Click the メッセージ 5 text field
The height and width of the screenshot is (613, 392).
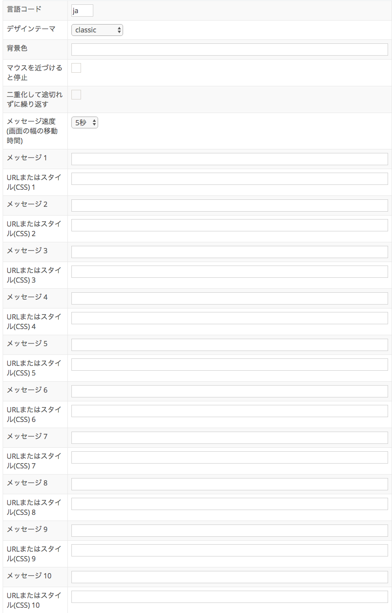tap(230, 345)
